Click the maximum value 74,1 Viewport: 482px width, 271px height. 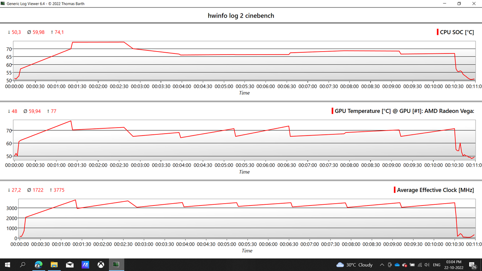tap(59, 32)
